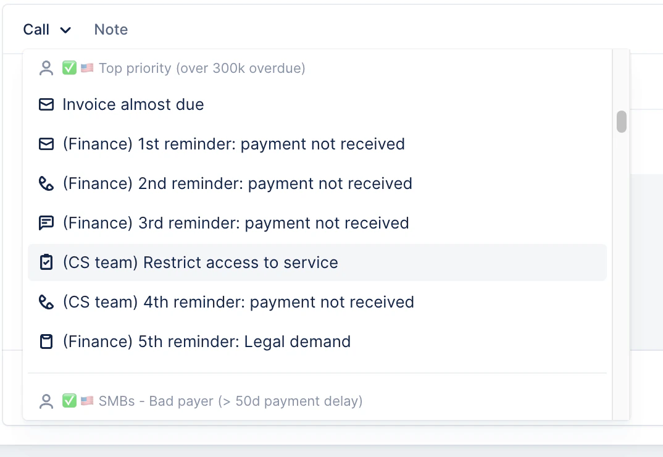This screenshot has height=457, width=663.
Task: Click the clipboard icon for Legal demand
Action: [46, 342]
